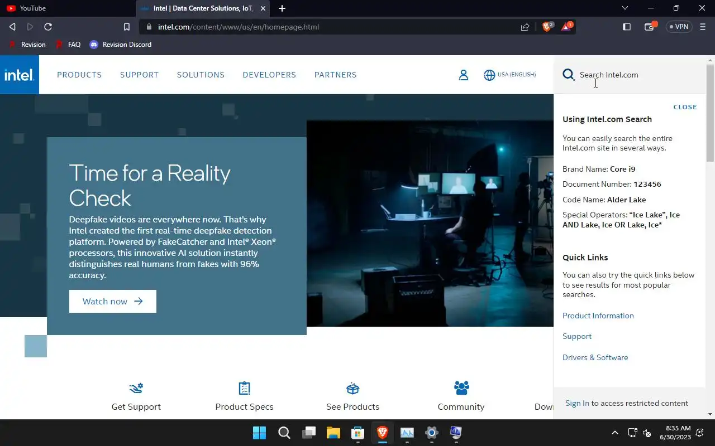This screenshot has height=446, width=715.
Task: Click the USA (ENGLISH) language label
Action: (517, 75)
